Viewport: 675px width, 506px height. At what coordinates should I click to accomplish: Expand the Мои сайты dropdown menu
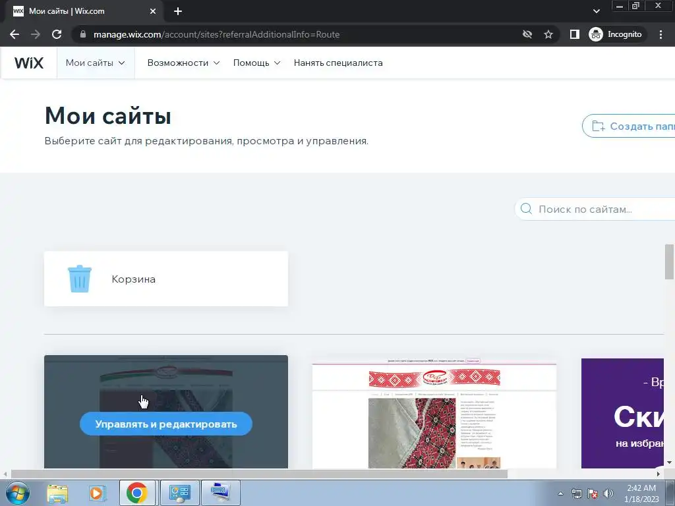click(x=96, y=63)
